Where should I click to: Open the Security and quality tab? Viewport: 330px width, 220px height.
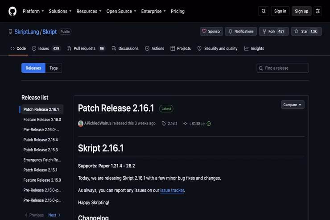click(218, 49)
